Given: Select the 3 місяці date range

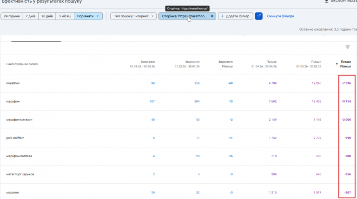Looking at the screenshot, I should point(65,16).
